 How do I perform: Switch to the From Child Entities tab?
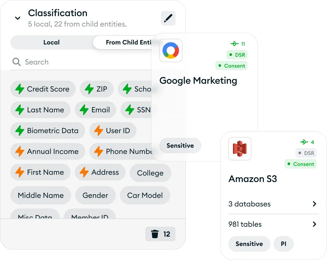coord(125,42)
